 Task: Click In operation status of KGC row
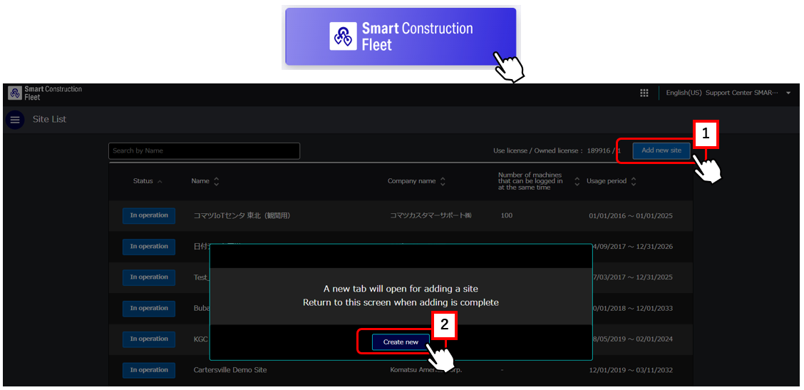click(149, 339)
